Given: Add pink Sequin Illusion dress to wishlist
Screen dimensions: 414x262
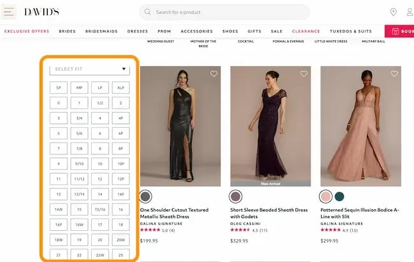Looking at the screenshot, I should pyautogui.click(x=394, y=74).
